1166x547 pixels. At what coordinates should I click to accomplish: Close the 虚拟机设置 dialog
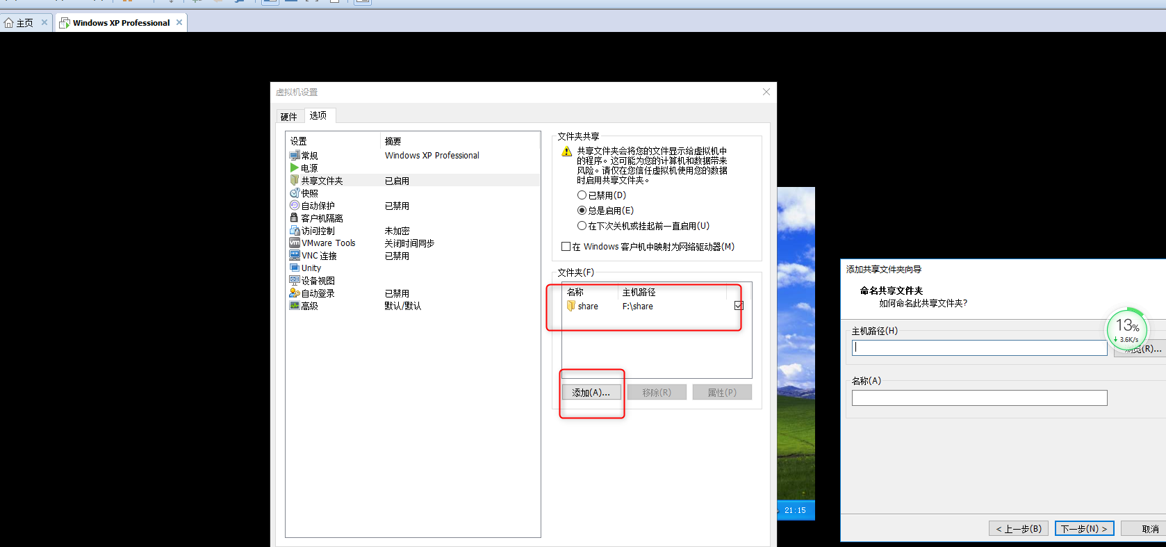tap(766, 92)
